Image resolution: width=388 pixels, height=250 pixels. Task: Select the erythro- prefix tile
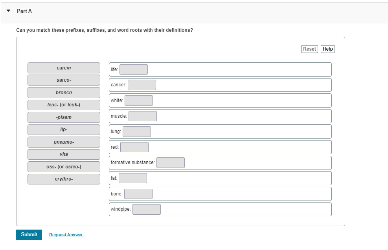click(x=64, y=179)
